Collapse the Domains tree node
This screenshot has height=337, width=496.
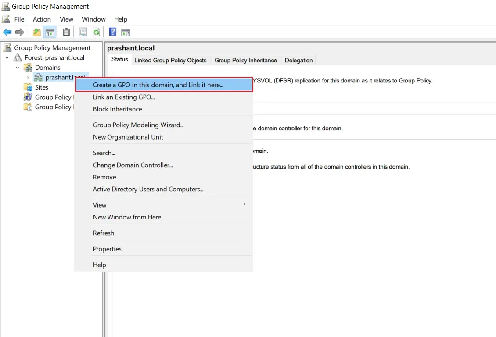pyautogui.click(x=18, y=68)
